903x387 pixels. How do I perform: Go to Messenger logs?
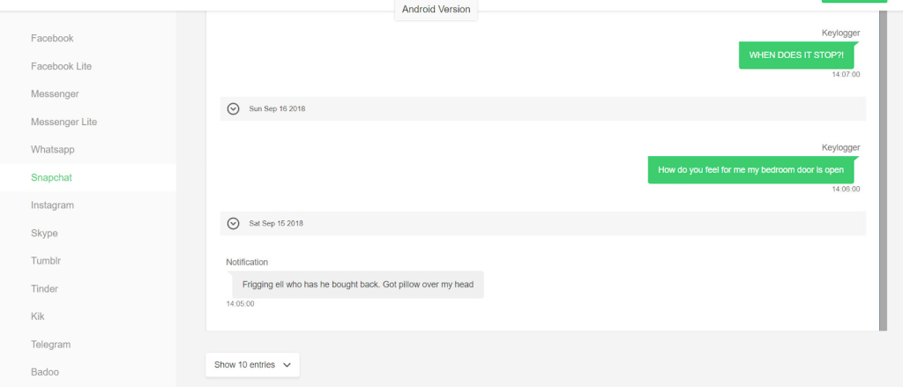point(56,93)
